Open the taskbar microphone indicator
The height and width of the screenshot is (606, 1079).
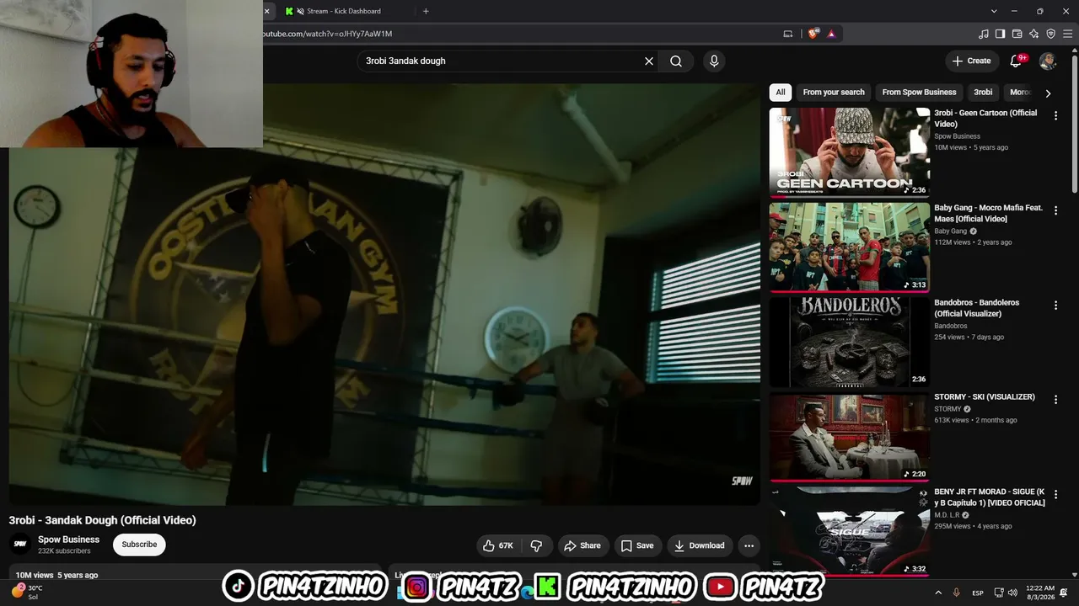[x=956, y=593]
